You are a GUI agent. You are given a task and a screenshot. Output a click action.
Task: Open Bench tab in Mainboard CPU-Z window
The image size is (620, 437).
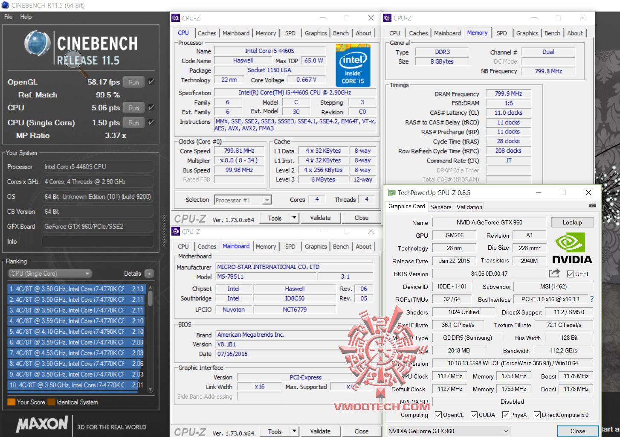pyautogui.click(x=341, y=246)
